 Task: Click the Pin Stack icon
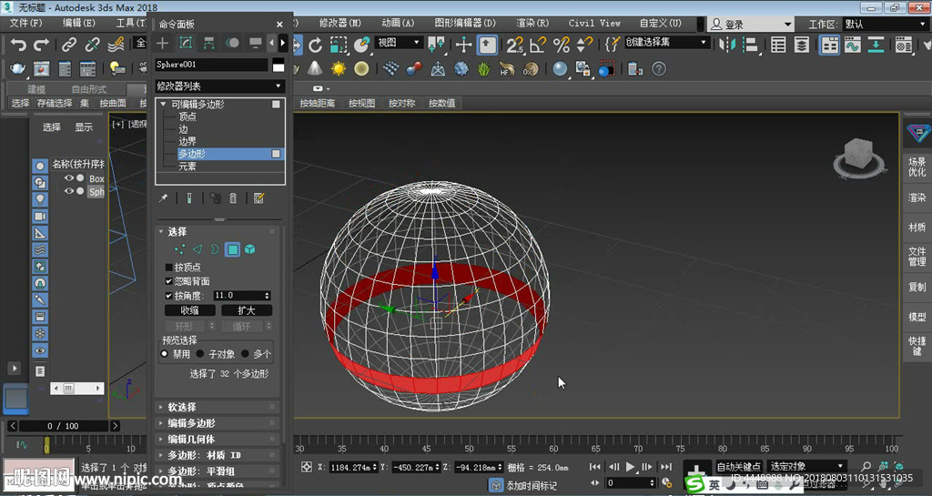point(164,198)
